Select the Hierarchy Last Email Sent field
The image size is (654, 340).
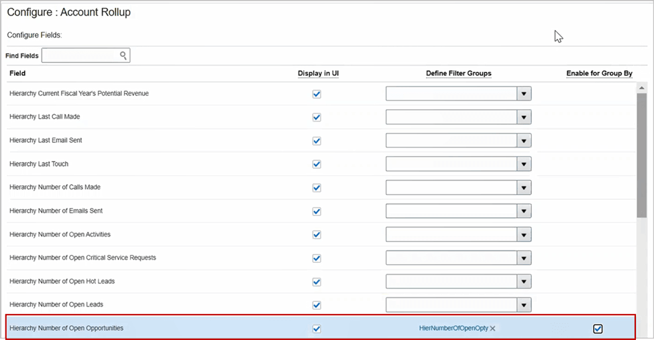(46, 140)
